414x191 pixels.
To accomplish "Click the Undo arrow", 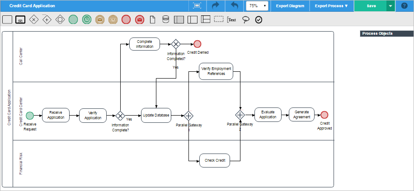I will [x=234, y=6].
